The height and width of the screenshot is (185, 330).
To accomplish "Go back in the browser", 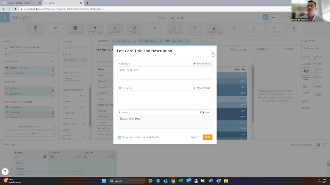I will point(4,9).
